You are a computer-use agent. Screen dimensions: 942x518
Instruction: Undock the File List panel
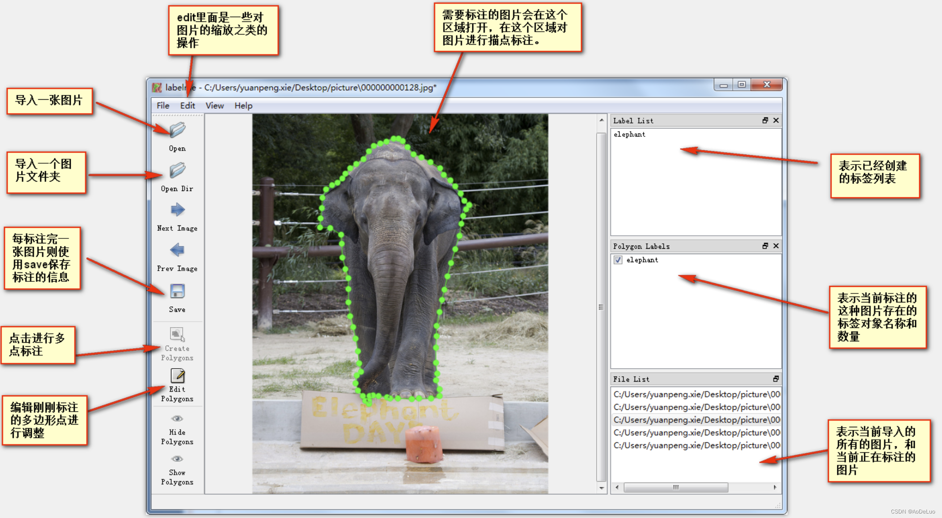[x=776, y=379]
